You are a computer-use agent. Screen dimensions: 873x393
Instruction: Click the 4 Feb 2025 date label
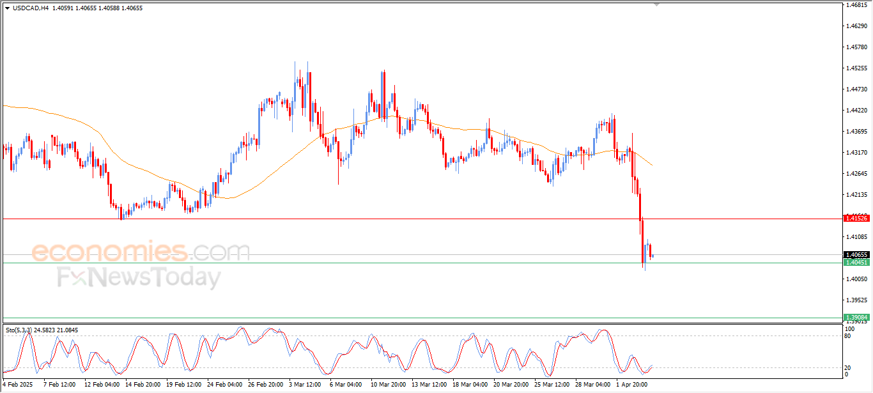click(x=17, y=385)
